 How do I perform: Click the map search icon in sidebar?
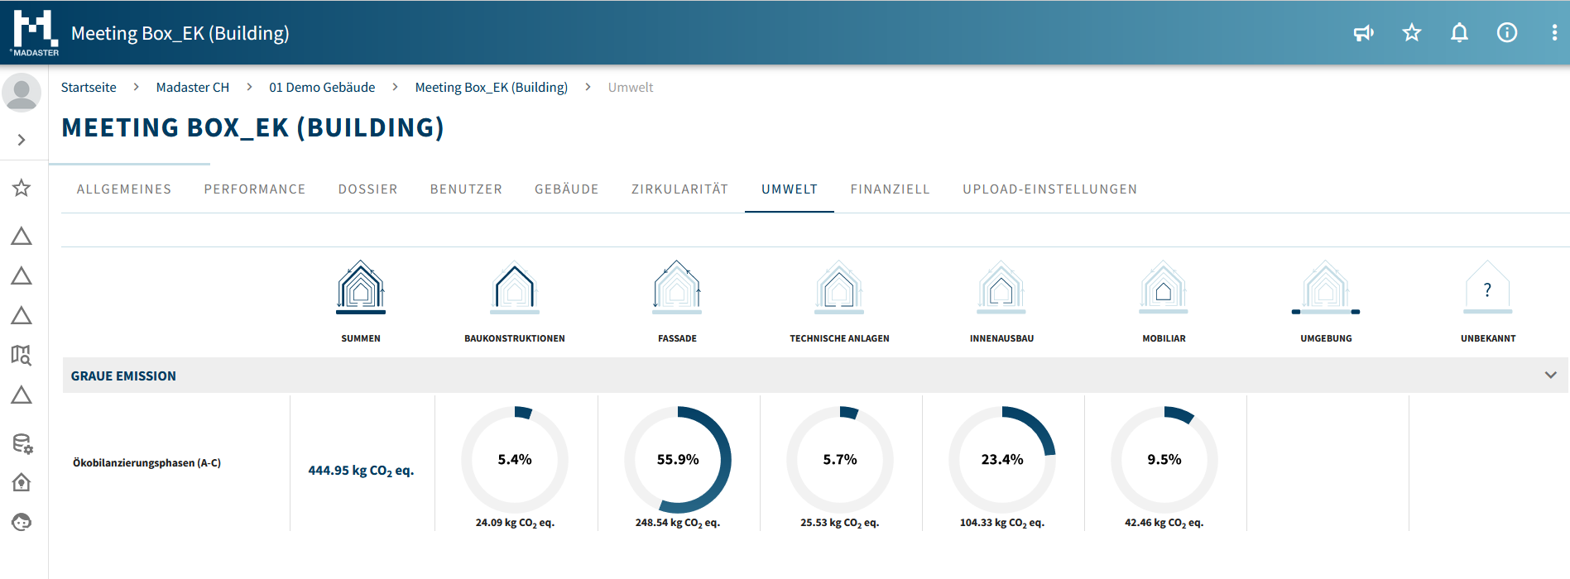pos(22,356)
